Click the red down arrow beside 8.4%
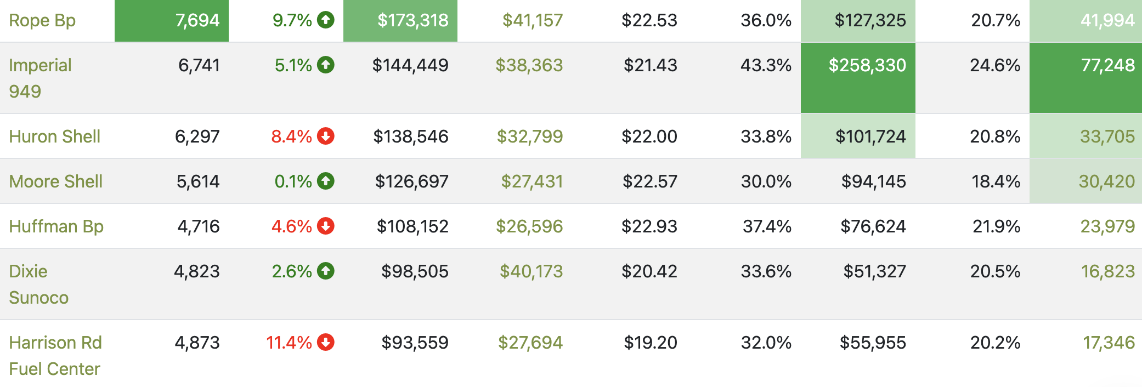Screen dimensions: 1142x387 pyautogui.click(x=325, y=136)
